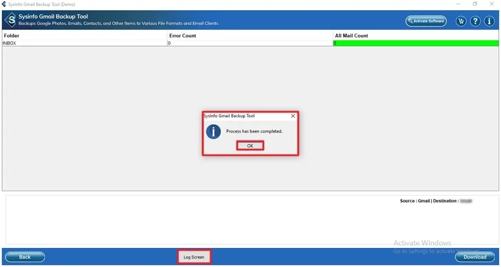Click the Download button
The image size is (501, 267).
tap(475, 257)
